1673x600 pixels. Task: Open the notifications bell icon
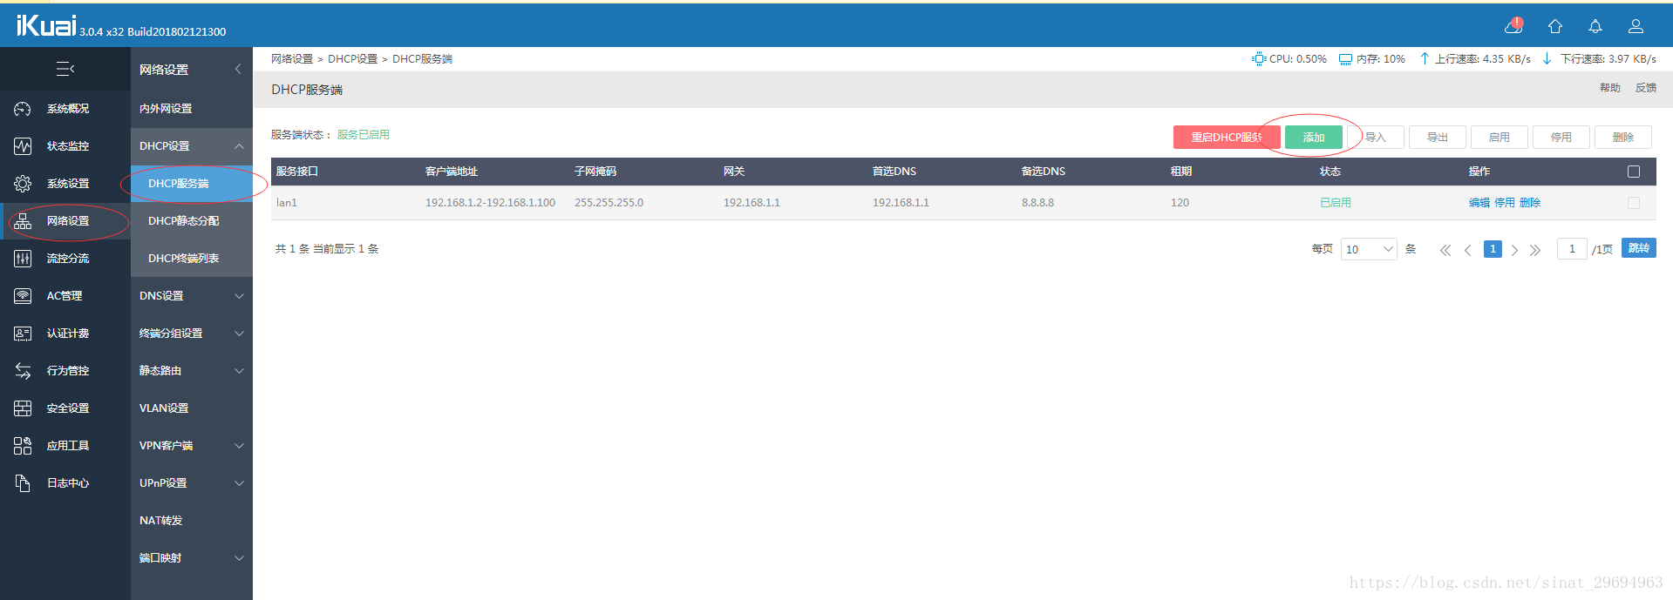pos(1595,26)
